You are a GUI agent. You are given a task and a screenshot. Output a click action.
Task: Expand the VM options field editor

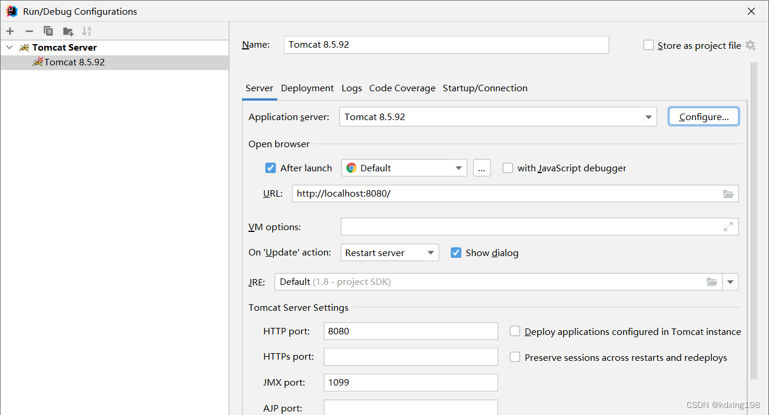pos(728,227)
